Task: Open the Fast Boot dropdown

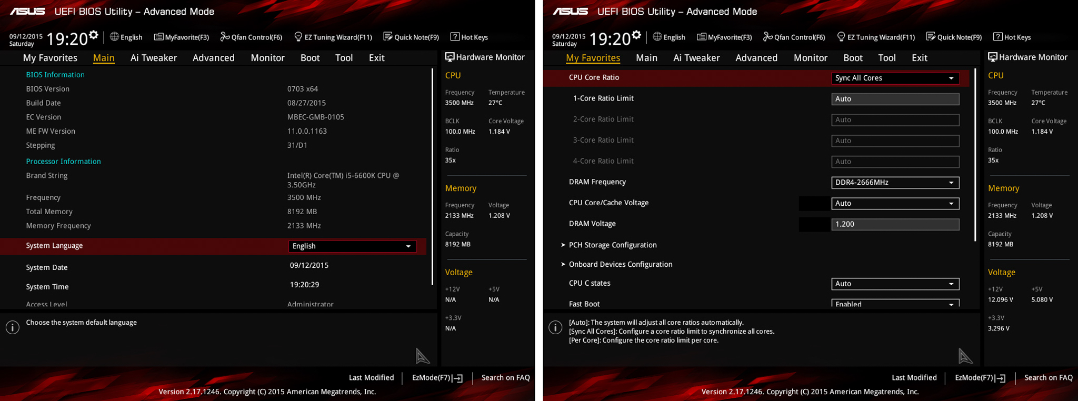Action: coord(895,304)
